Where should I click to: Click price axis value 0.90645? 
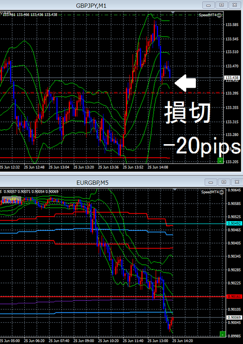(x=234, y=190)
